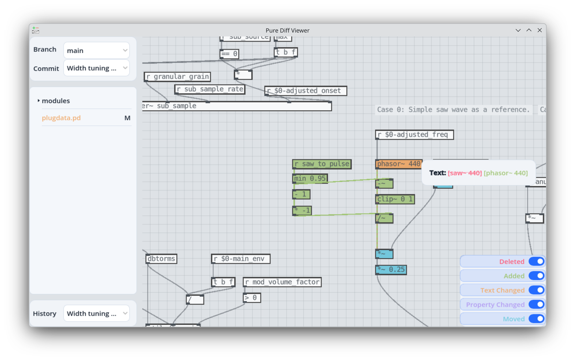The image size is (575, 361).
Task: Disable the Text Changed switch
Action: [x=536, y=290]
